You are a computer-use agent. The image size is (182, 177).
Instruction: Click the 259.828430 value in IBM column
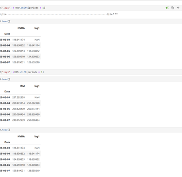pos(18,109)
